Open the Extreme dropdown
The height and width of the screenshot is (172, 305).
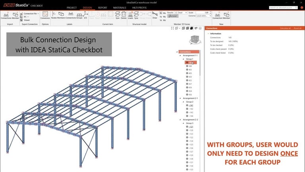coord(203,16)
